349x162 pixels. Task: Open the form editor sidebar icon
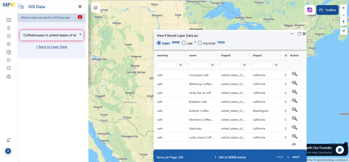coord(9,68)
